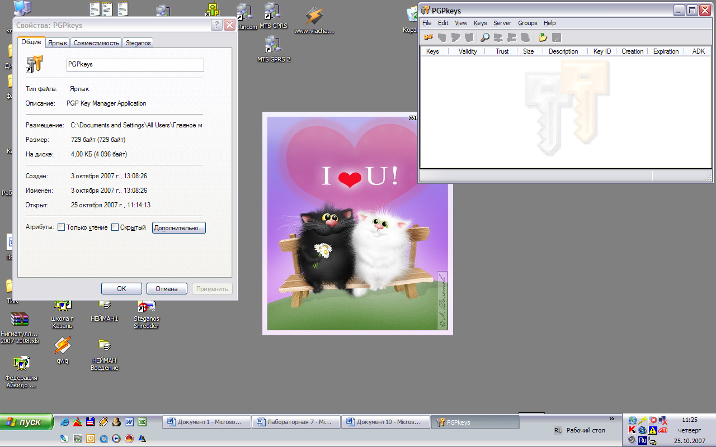Click the Trust column header in PGPkeys
This screenshot has width=716, height=447.
pyautogui.click(x=502, y=51)
